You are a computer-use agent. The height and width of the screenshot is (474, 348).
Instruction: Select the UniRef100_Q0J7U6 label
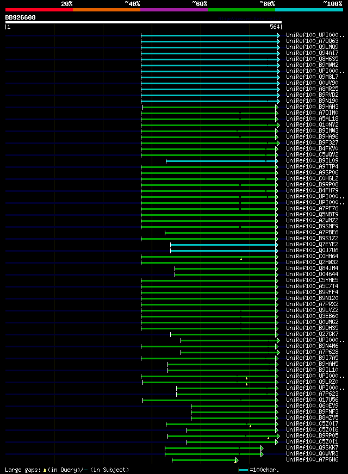tap(312, 250)
